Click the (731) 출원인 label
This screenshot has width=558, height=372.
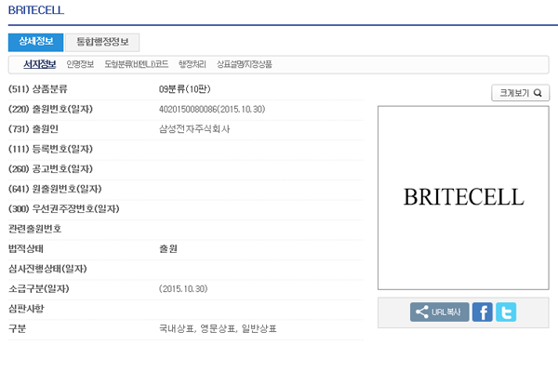pyautogui.click(x=33, y=129)
